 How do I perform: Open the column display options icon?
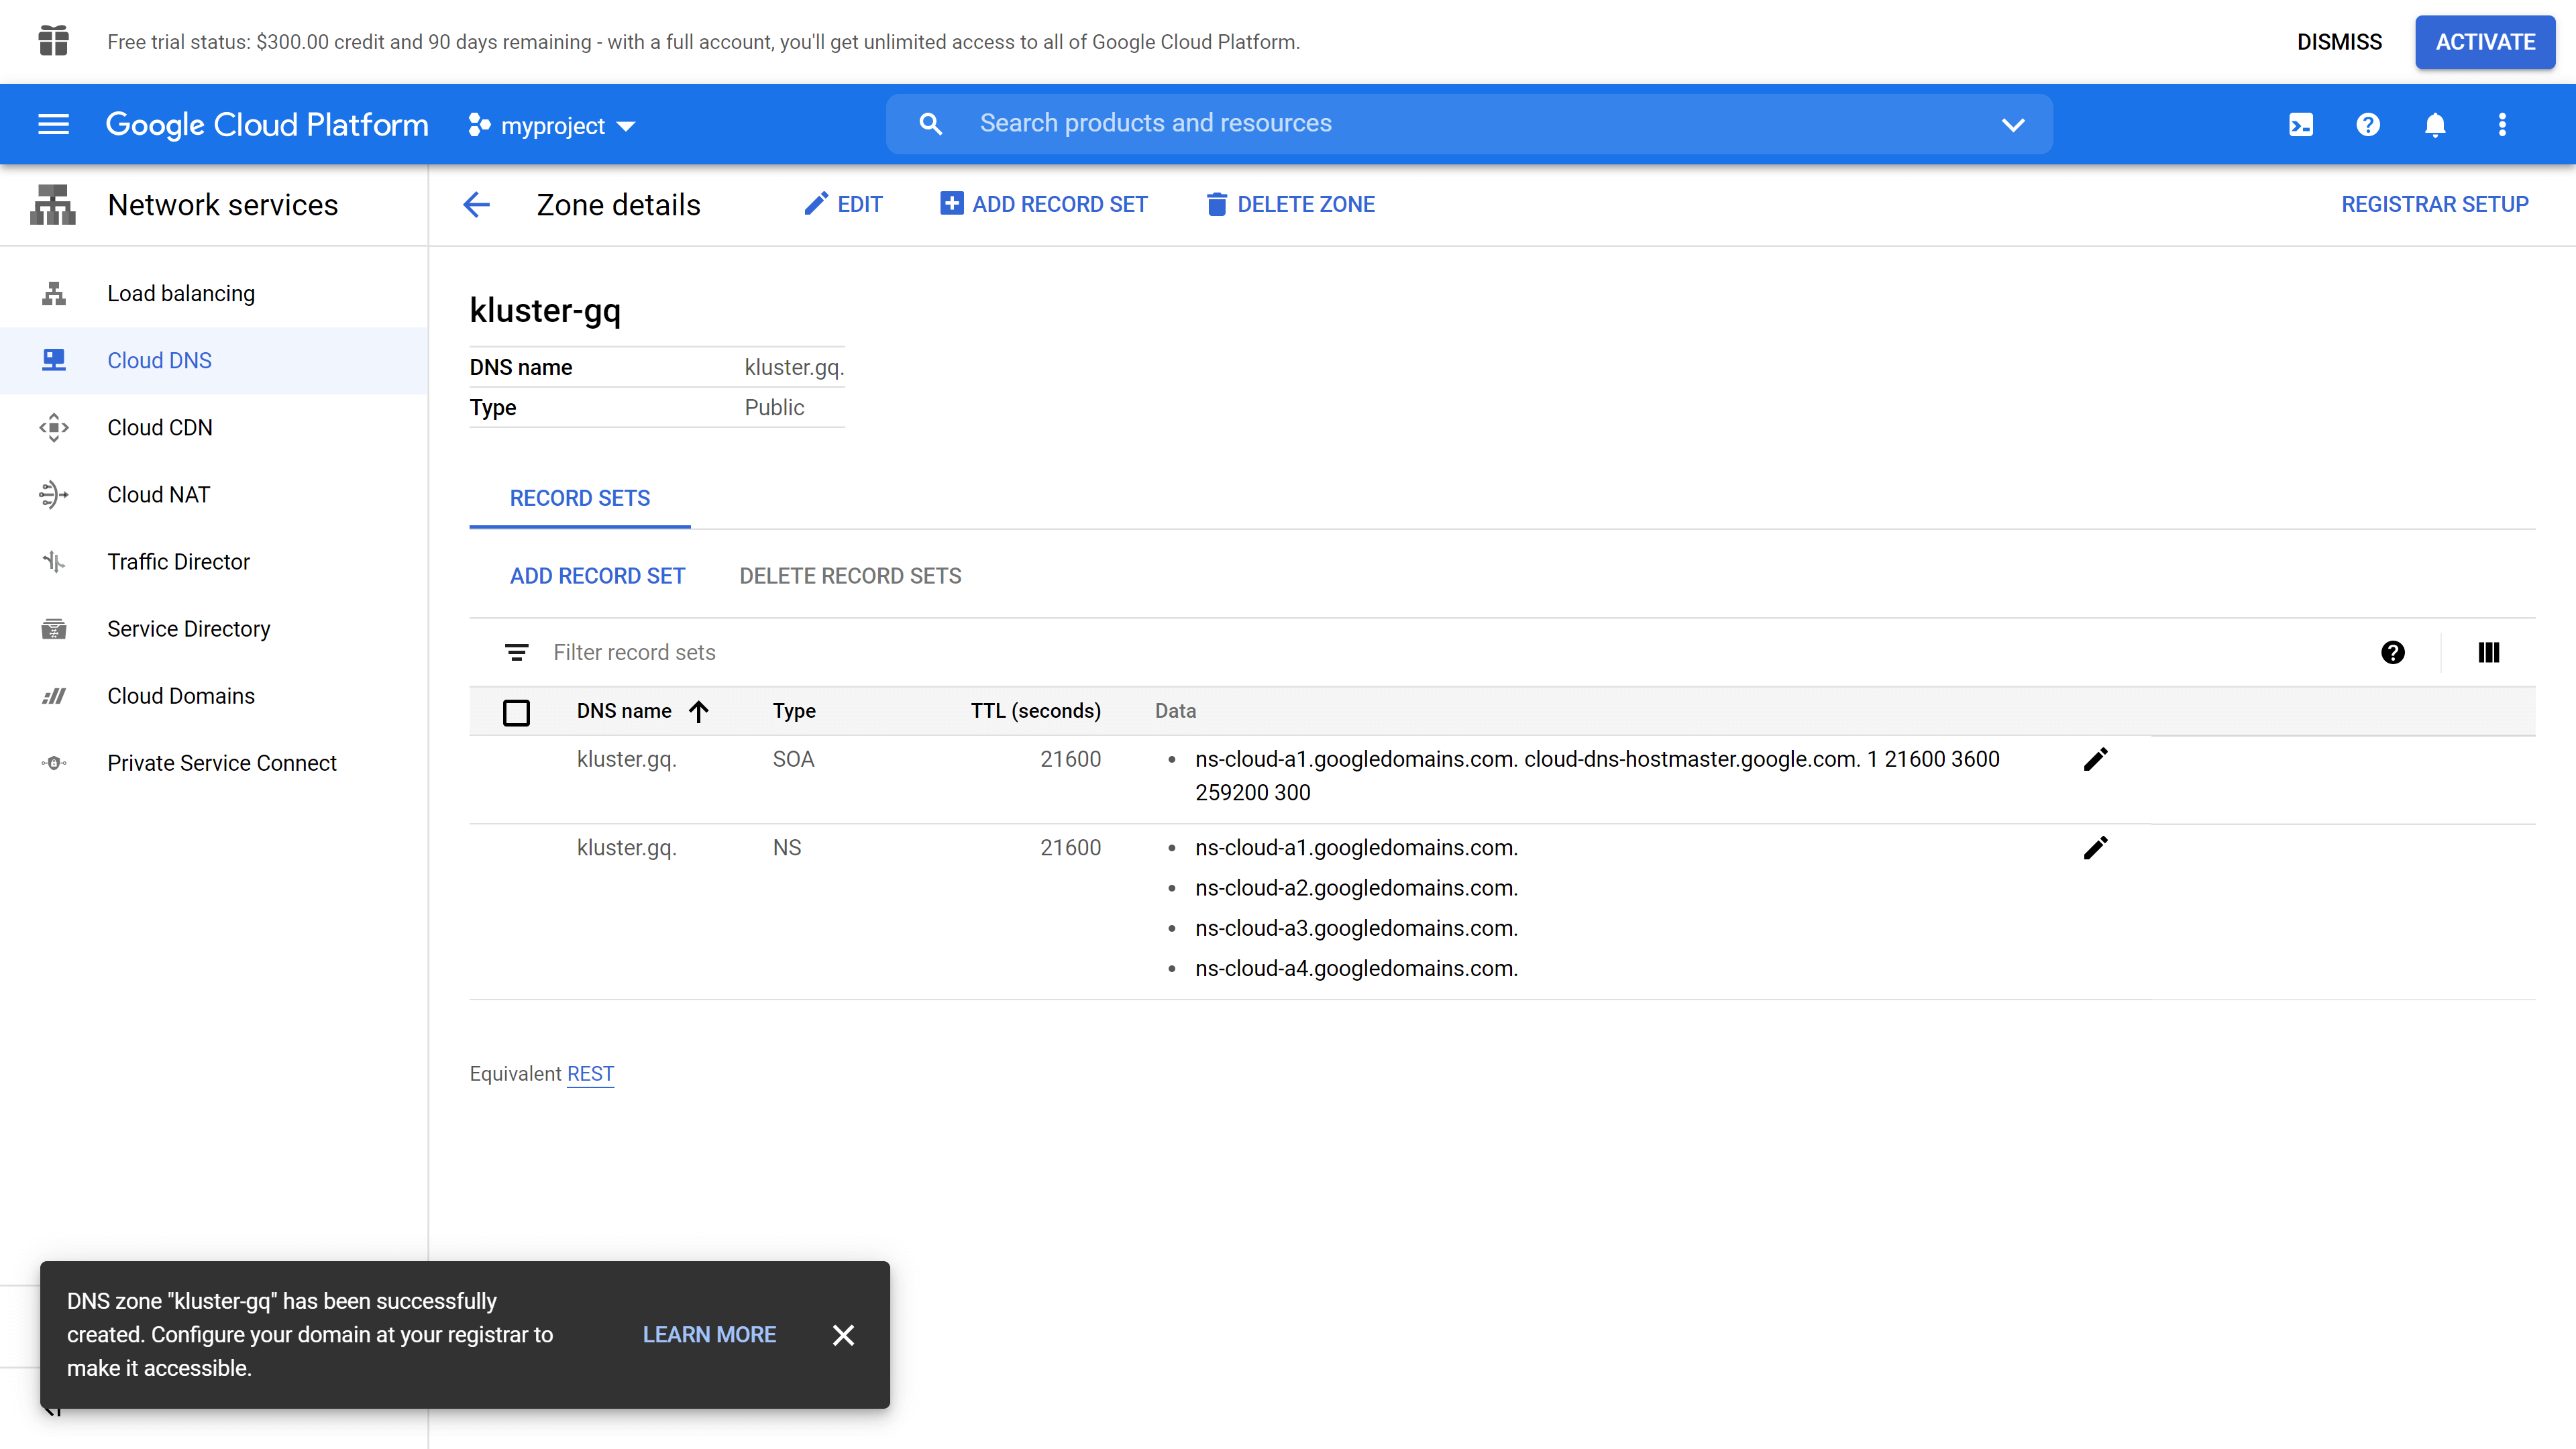click(x=2489, y=653)
